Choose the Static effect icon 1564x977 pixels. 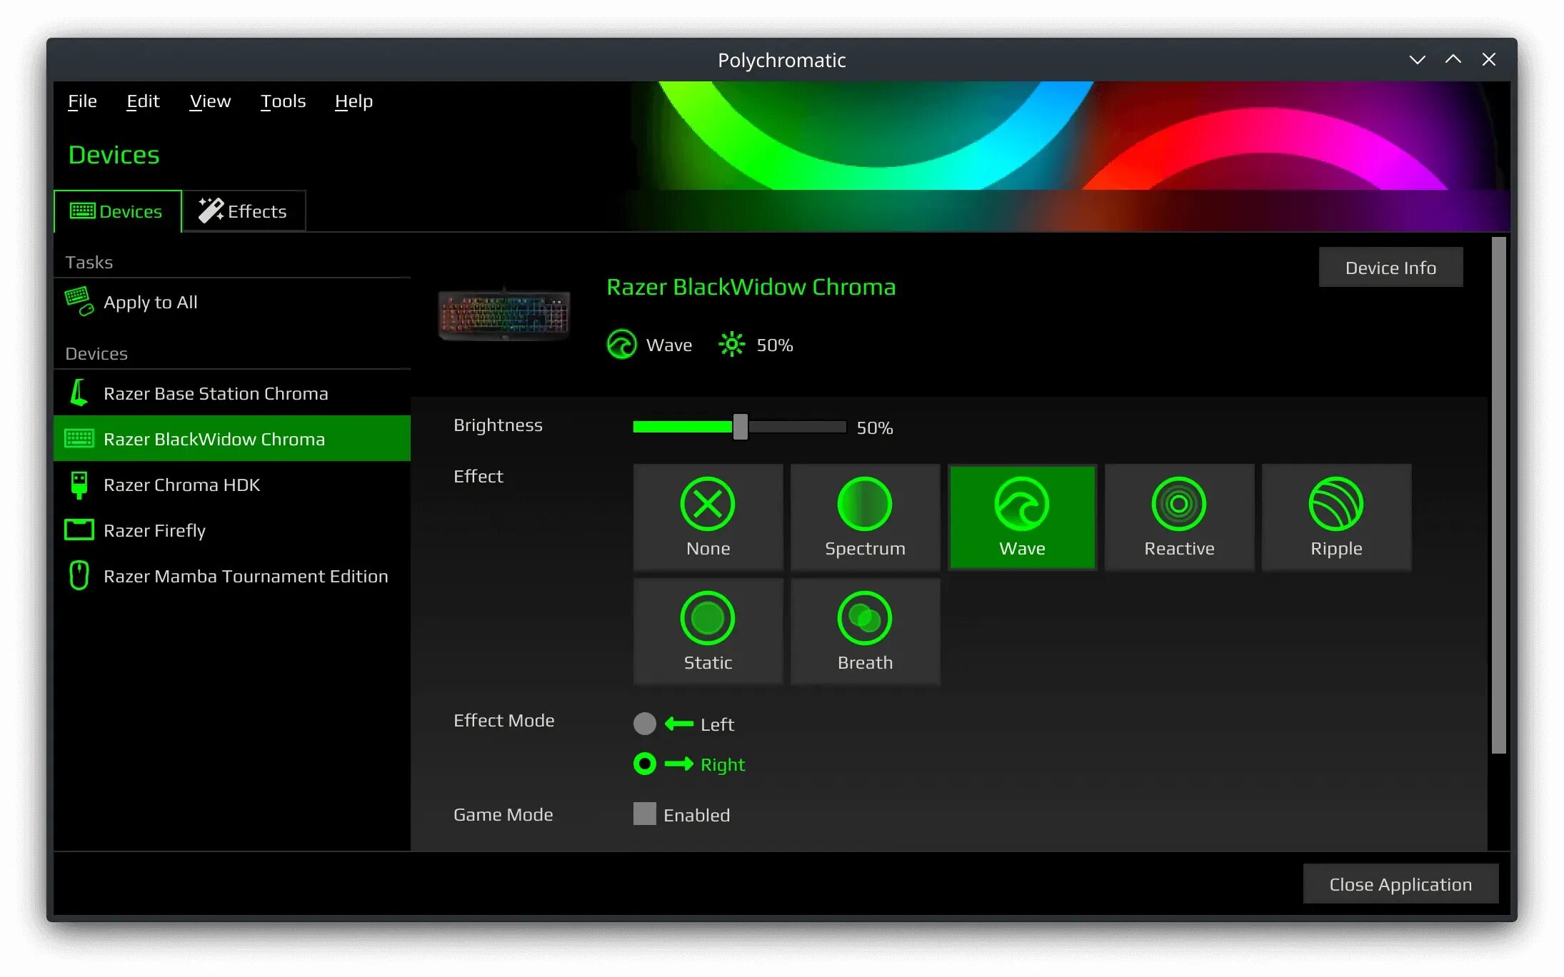707,618
